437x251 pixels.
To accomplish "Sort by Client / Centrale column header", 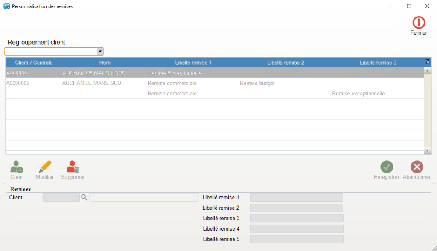I will [x=34, y=63].
